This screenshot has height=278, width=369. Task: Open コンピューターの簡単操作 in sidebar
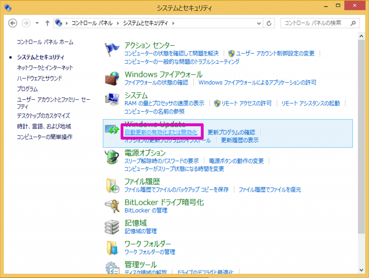(x=45, y=137)
